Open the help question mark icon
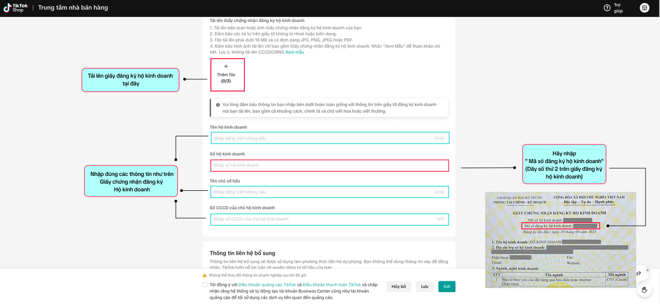 (607, 8)
